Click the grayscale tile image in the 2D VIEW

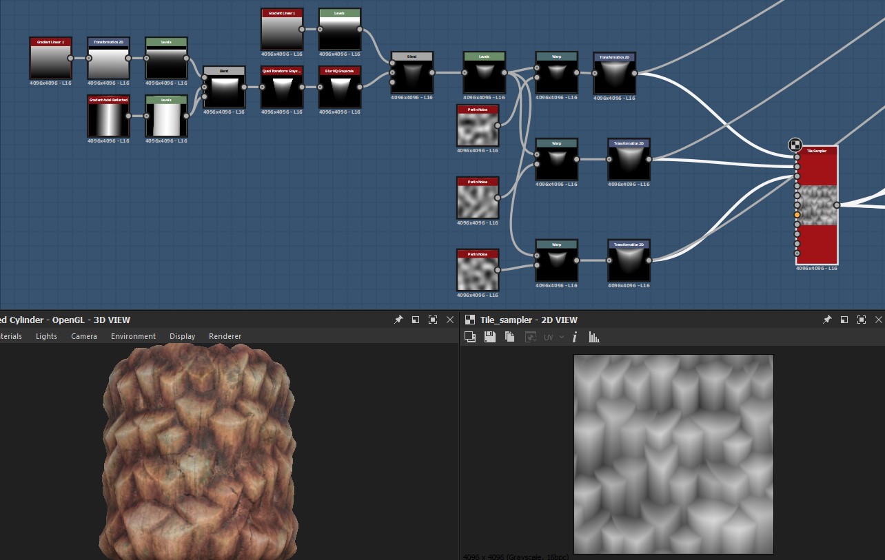[x=673, y=454]
